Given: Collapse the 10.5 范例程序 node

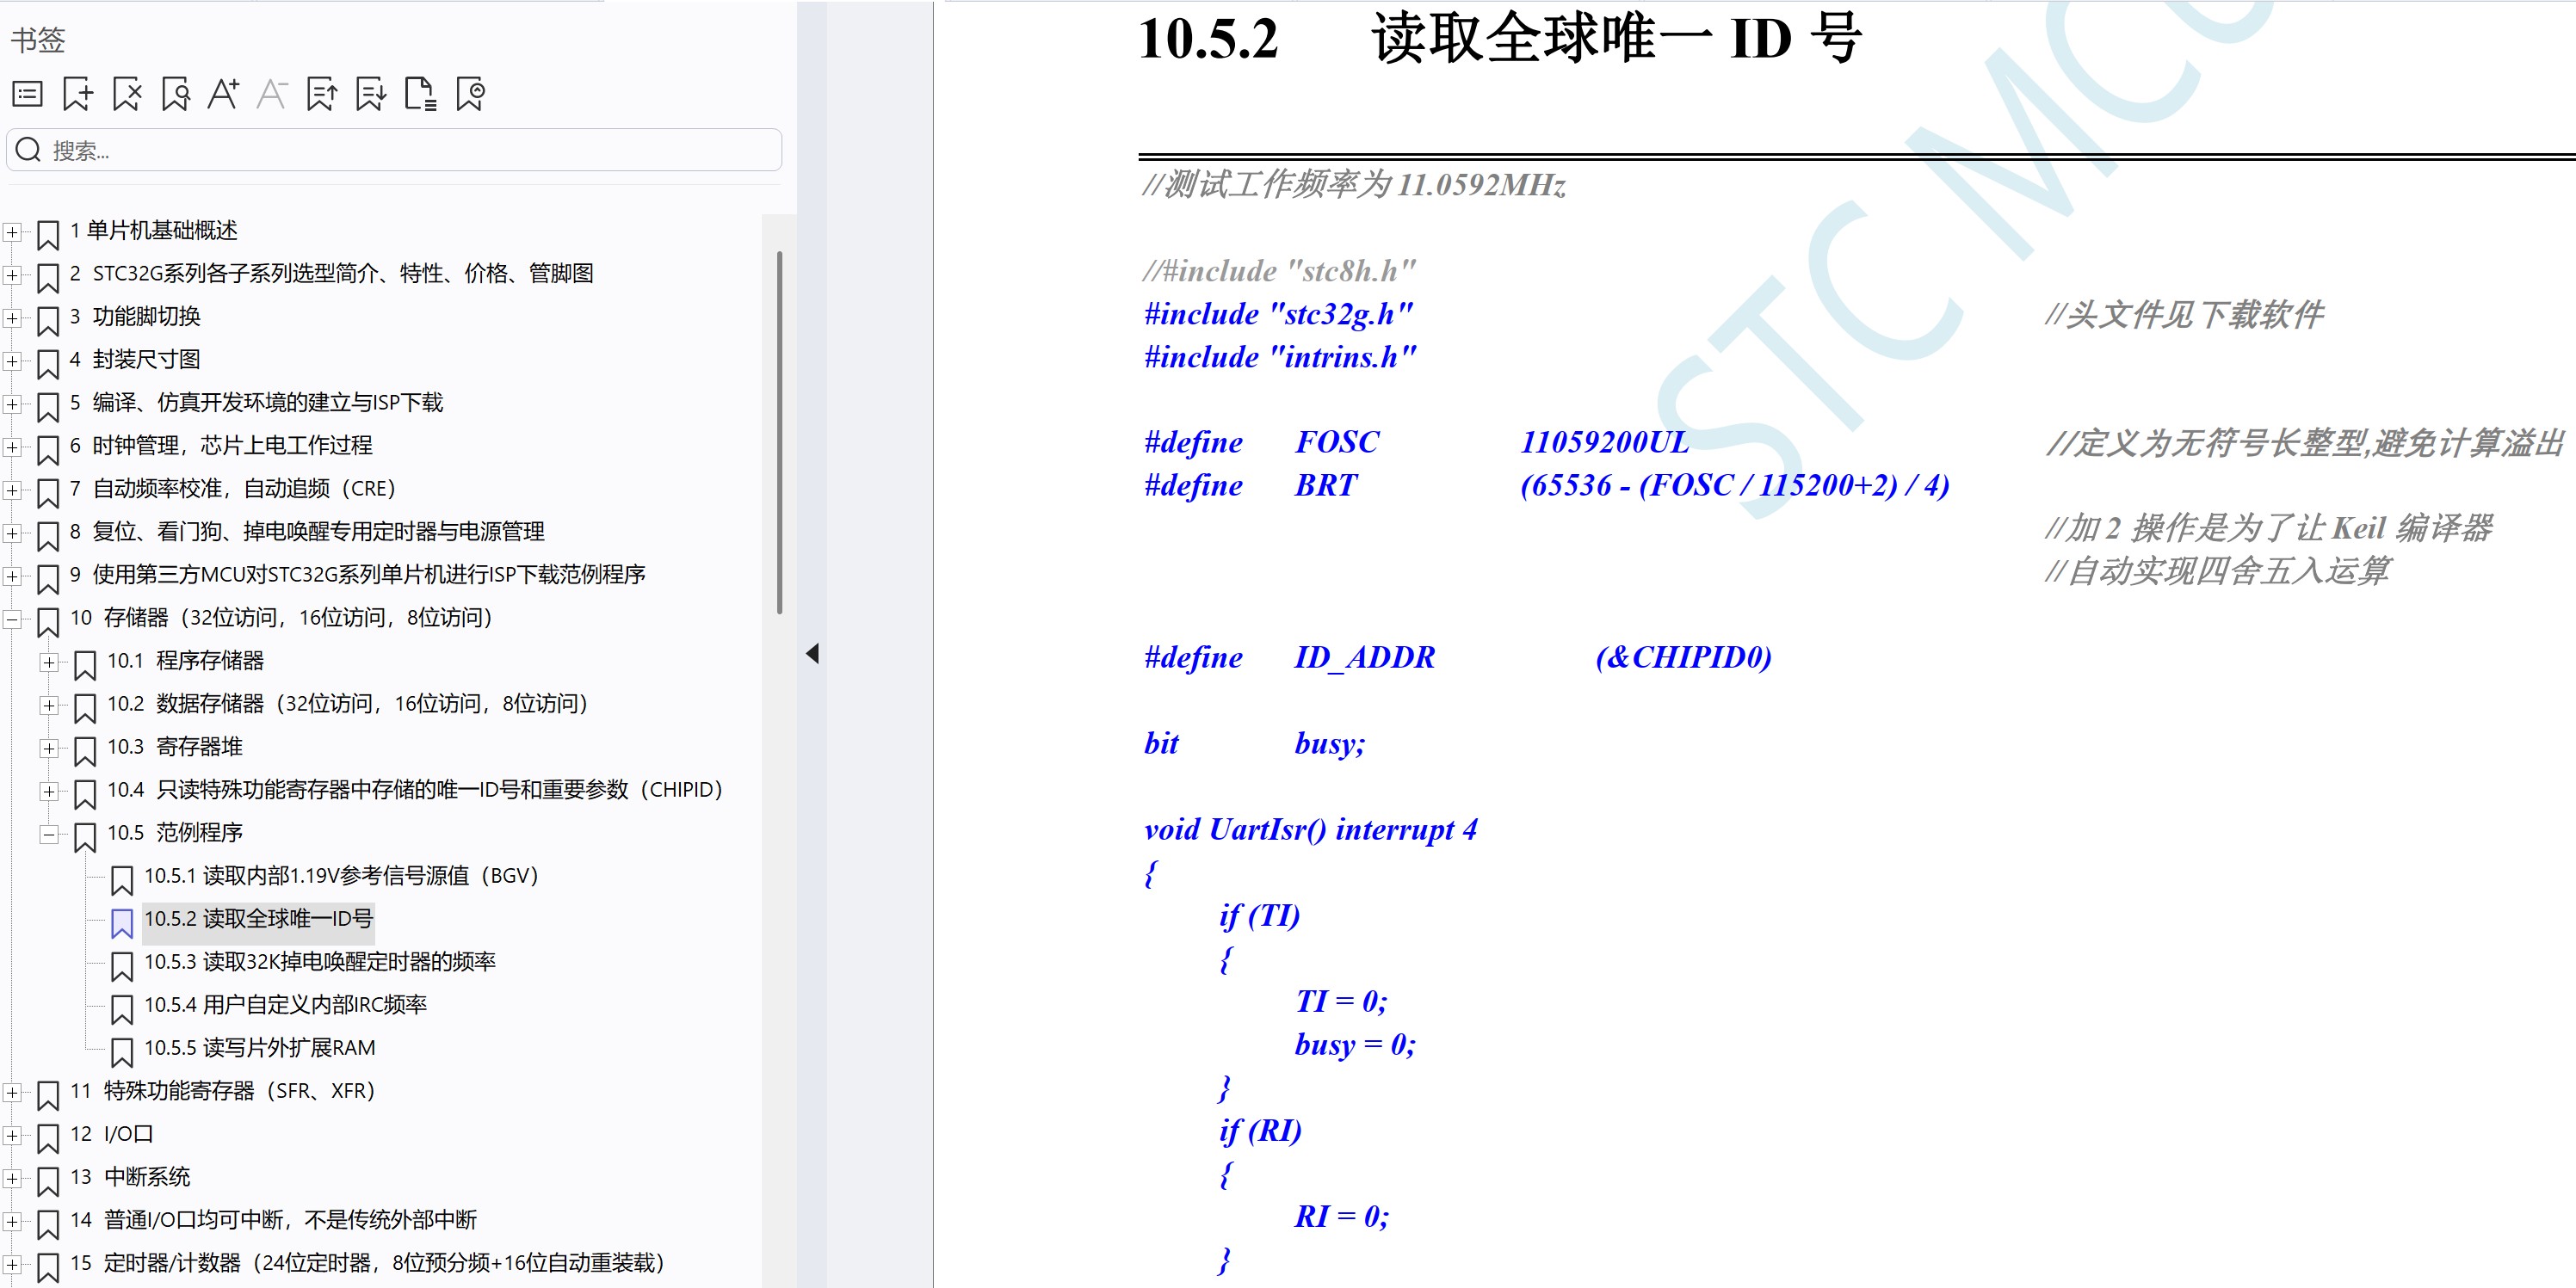Looking at the screenshot, I should (49, 834).
